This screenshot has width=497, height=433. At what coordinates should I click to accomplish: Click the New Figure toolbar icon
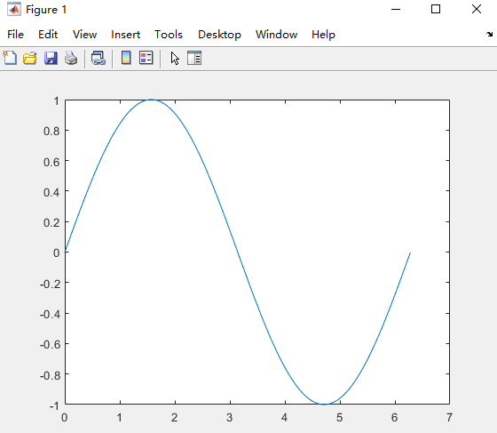click(x=10, y=58)
